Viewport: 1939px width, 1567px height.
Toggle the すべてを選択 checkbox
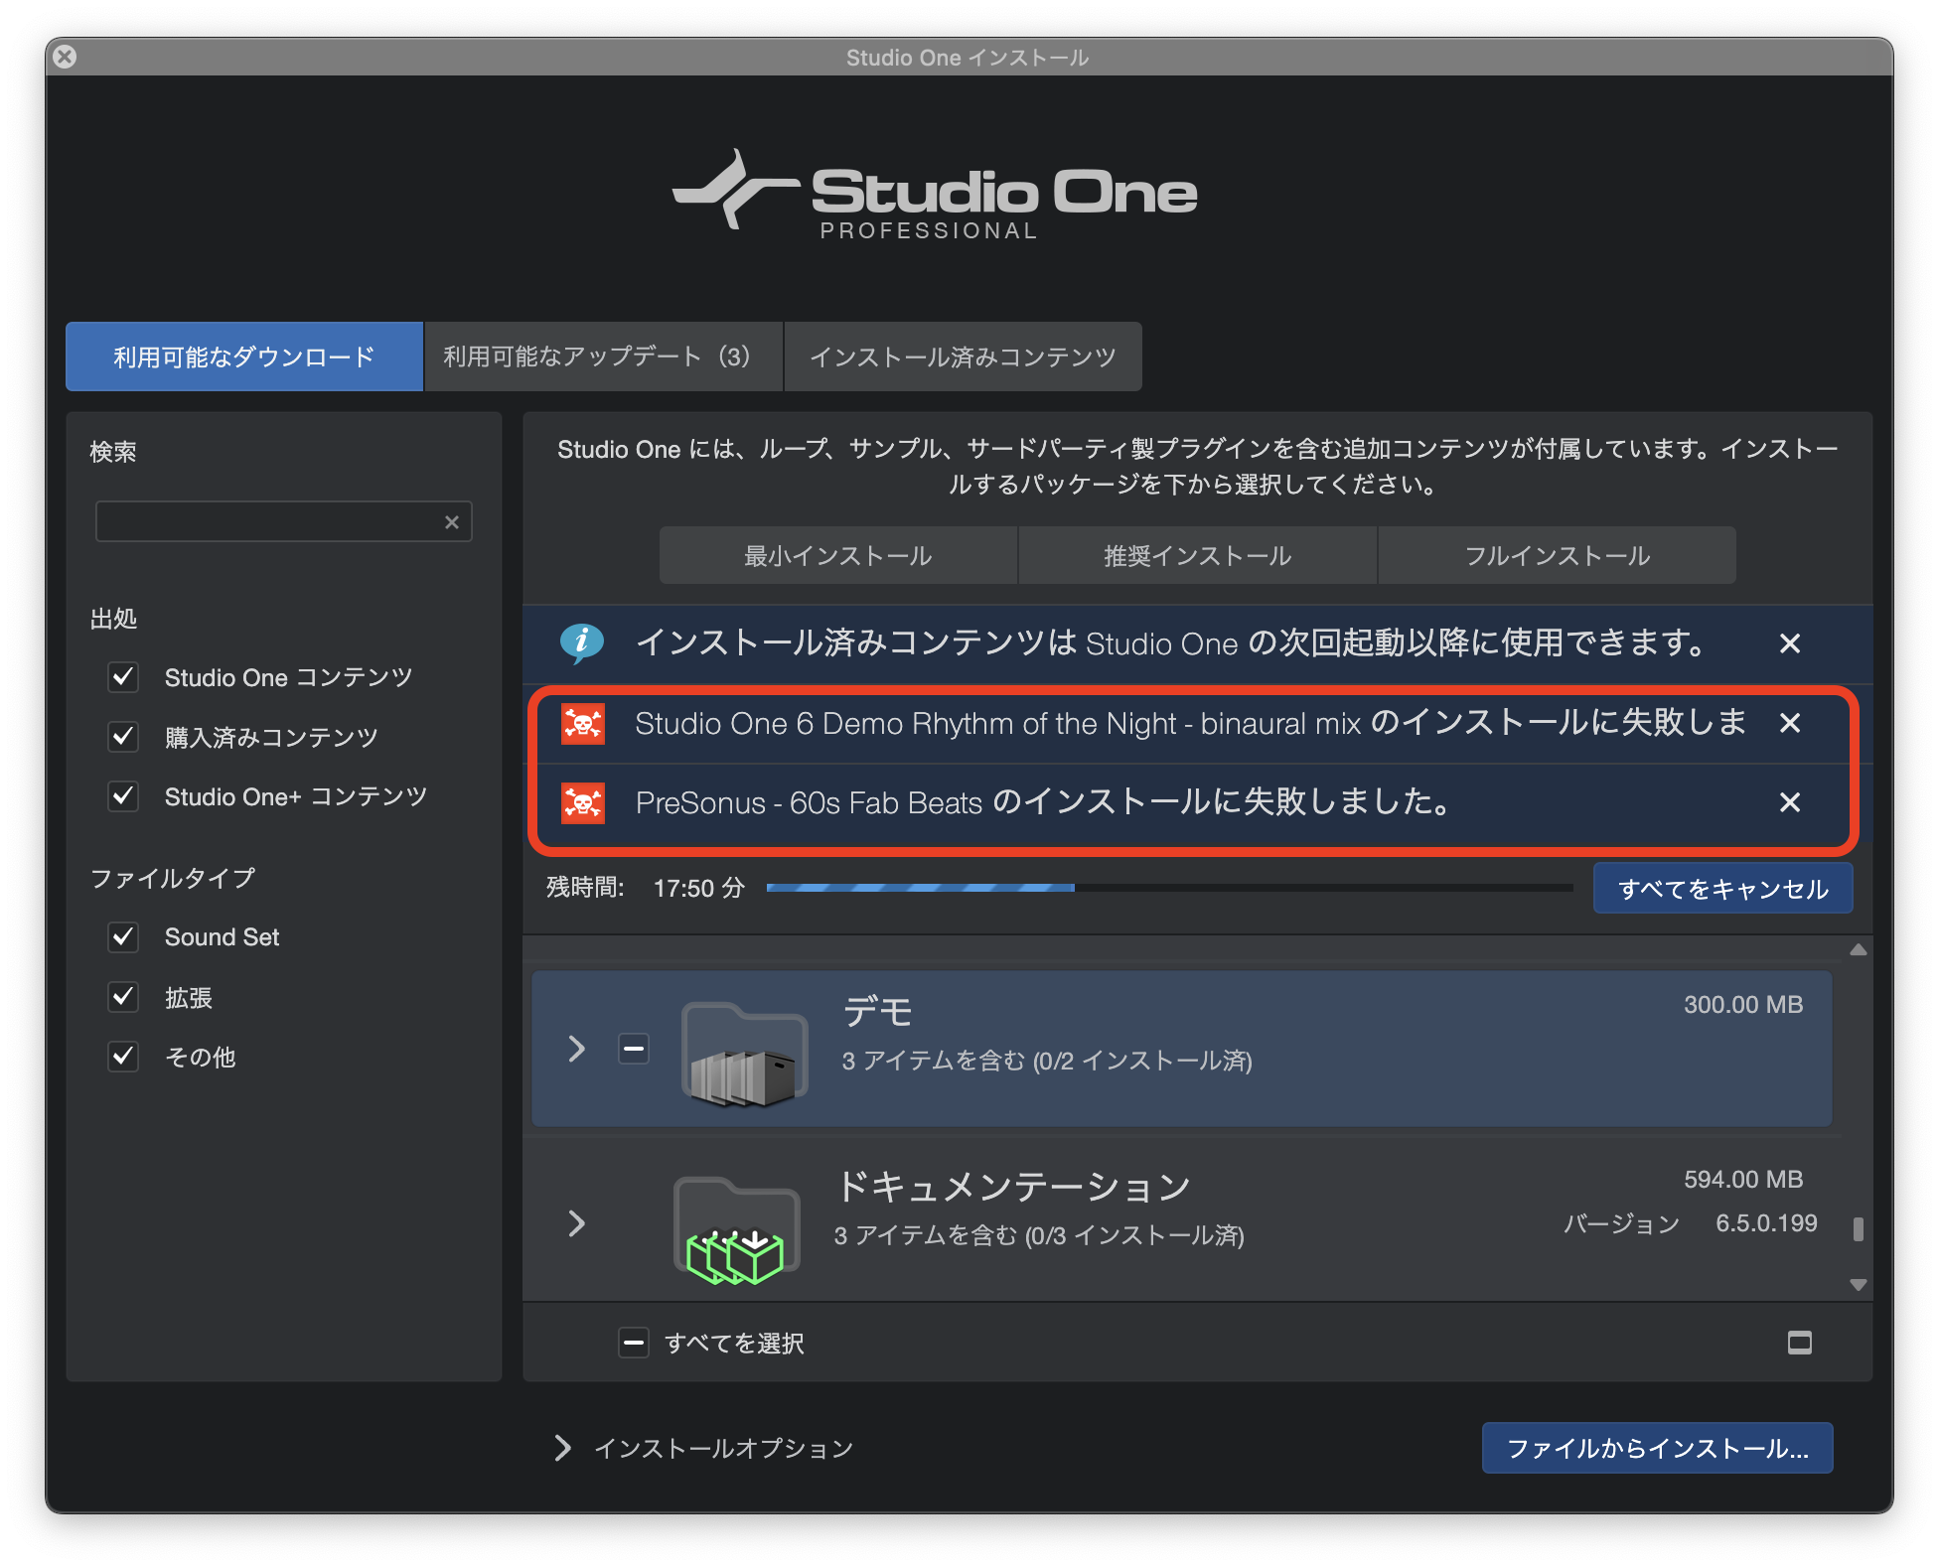[634, 1343]
